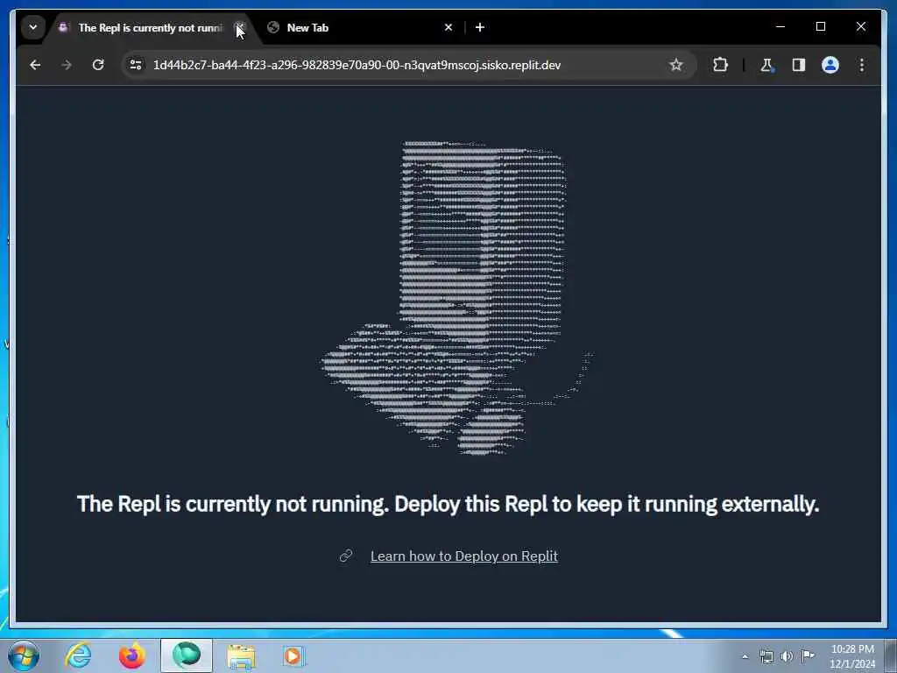Screen dimensions: 897x673
Task: Close the browser window
Action: [860, 26]
